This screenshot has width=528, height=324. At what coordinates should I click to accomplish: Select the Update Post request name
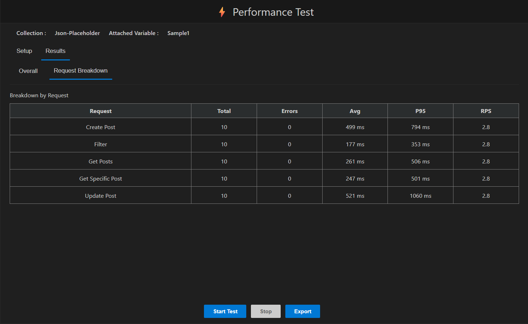click(101, 196)
